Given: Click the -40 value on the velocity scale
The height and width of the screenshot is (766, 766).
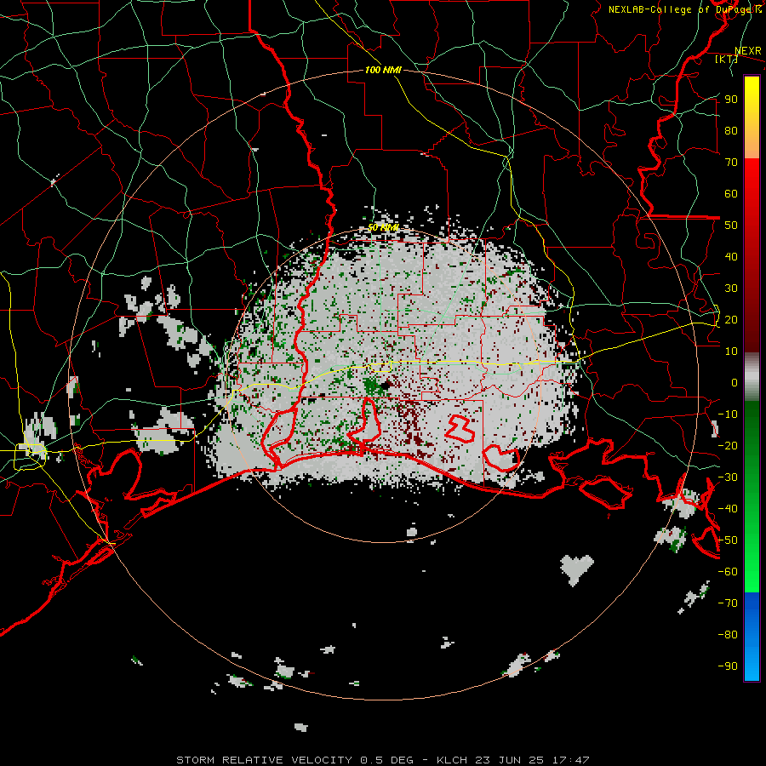Looking at the screenshot, I should pyautogui.click(x=728, y=509).
